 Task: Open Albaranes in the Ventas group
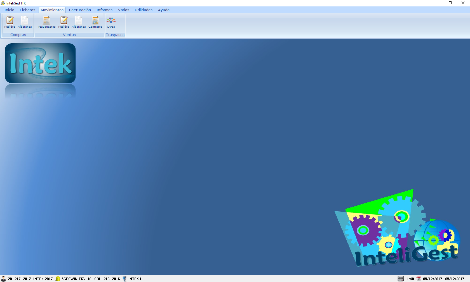(x=79, y=22)
